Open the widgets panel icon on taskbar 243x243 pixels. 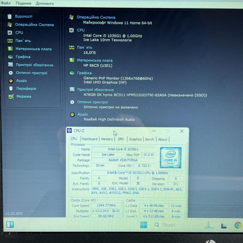(x=10, y=224)
